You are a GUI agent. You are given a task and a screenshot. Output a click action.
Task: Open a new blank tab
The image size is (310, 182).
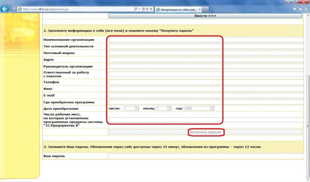point(205,9)
